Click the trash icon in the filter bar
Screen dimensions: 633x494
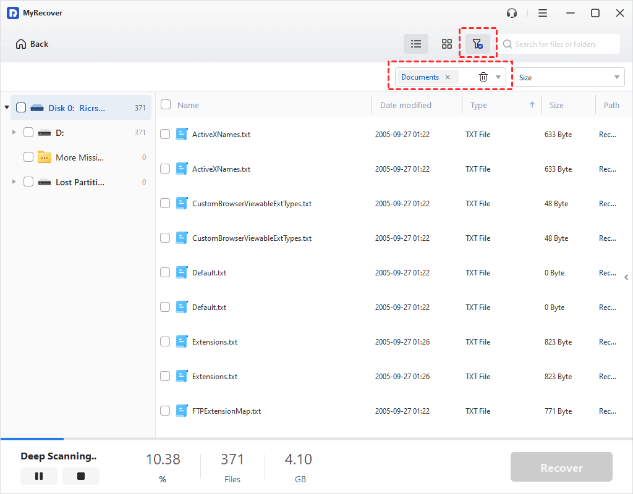[483, 77]
